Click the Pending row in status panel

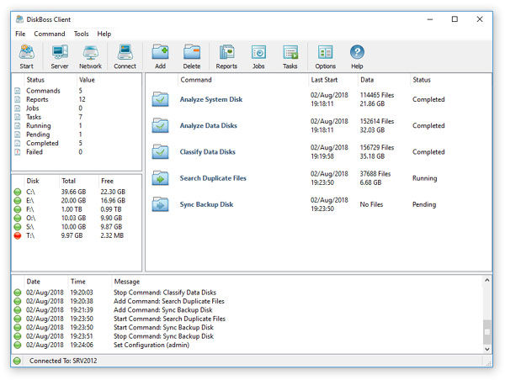(77, 135)
